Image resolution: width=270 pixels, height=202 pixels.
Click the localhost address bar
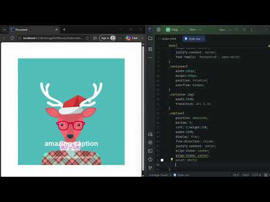coord(52,38)
